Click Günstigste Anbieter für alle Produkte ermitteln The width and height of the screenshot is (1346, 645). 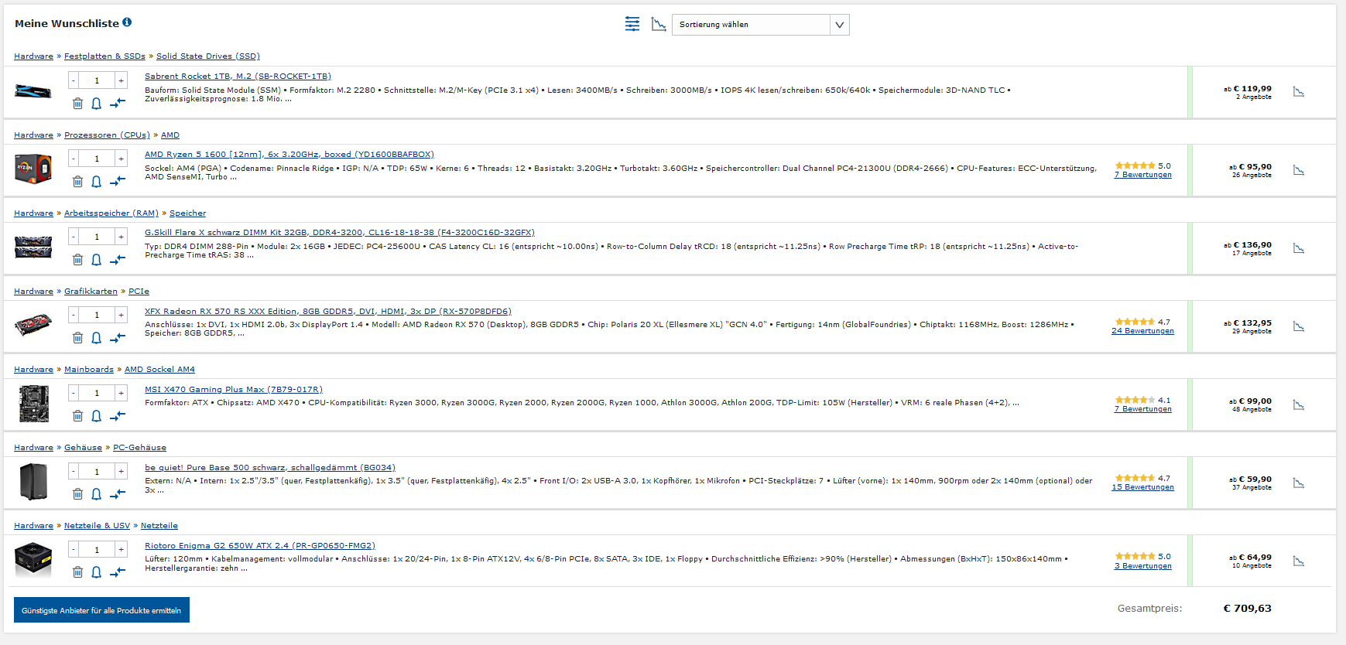101,609
